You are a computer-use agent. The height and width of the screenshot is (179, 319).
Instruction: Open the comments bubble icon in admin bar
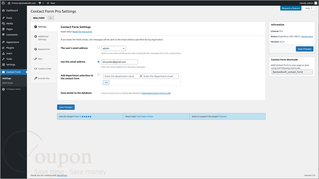tap(40, 3)
